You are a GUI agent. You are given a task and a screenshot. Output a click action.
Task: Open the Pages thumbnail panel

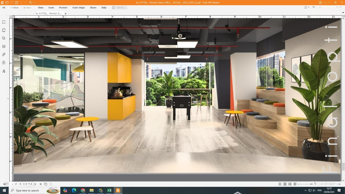click(4, 30)
